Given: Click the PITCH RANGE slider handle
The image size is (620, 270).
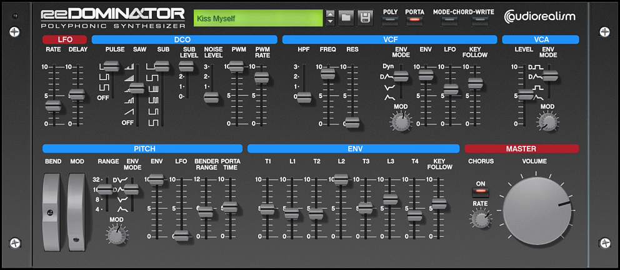Looking at the screenshot, I should [x=105, y=189].
